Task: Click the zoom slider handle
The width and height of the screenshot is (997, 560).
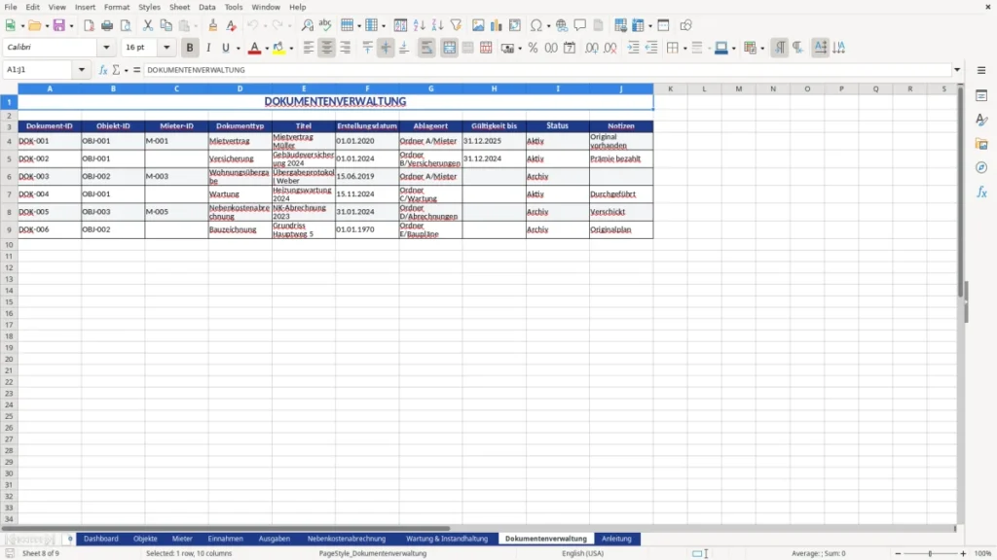Action: click(930, 553)
